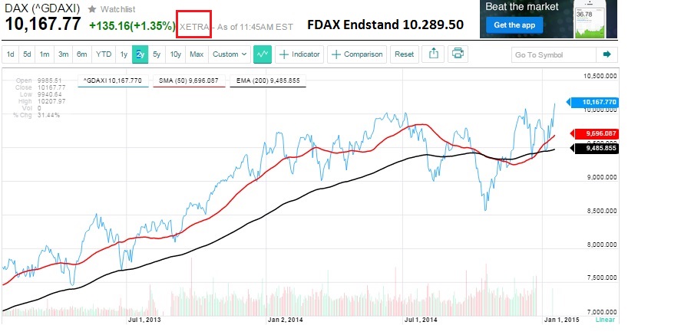This screenshot has height=335, width=681.
Task: Click the Go To Symbol arrow button
Action: tap(607, 54)
